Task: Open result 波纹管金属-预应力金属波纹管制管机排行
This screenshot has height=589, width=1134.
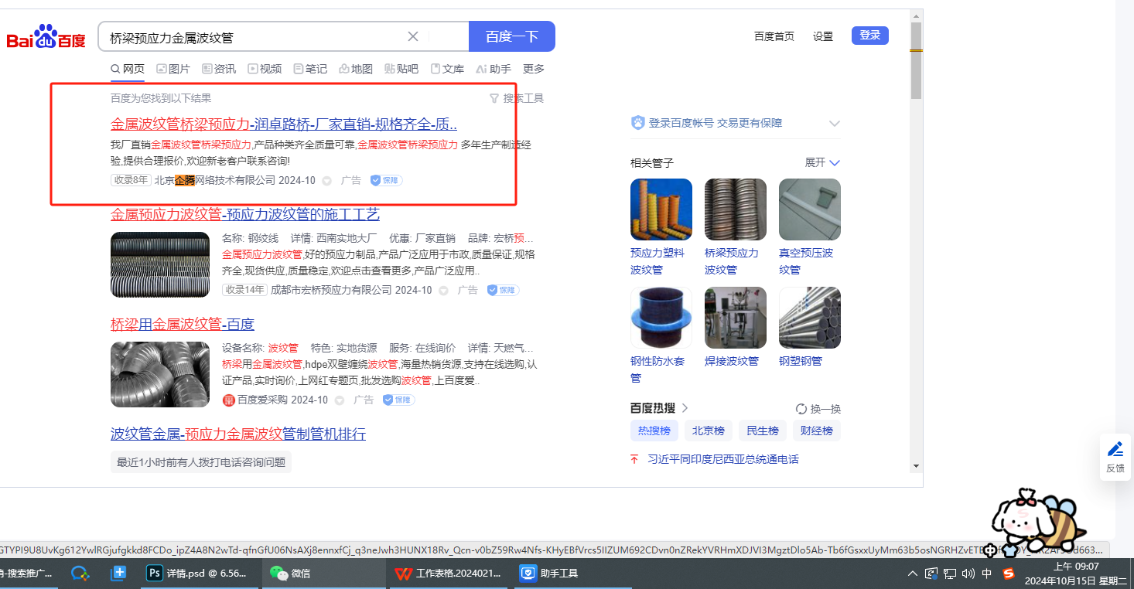Action: tap(238, 434)
